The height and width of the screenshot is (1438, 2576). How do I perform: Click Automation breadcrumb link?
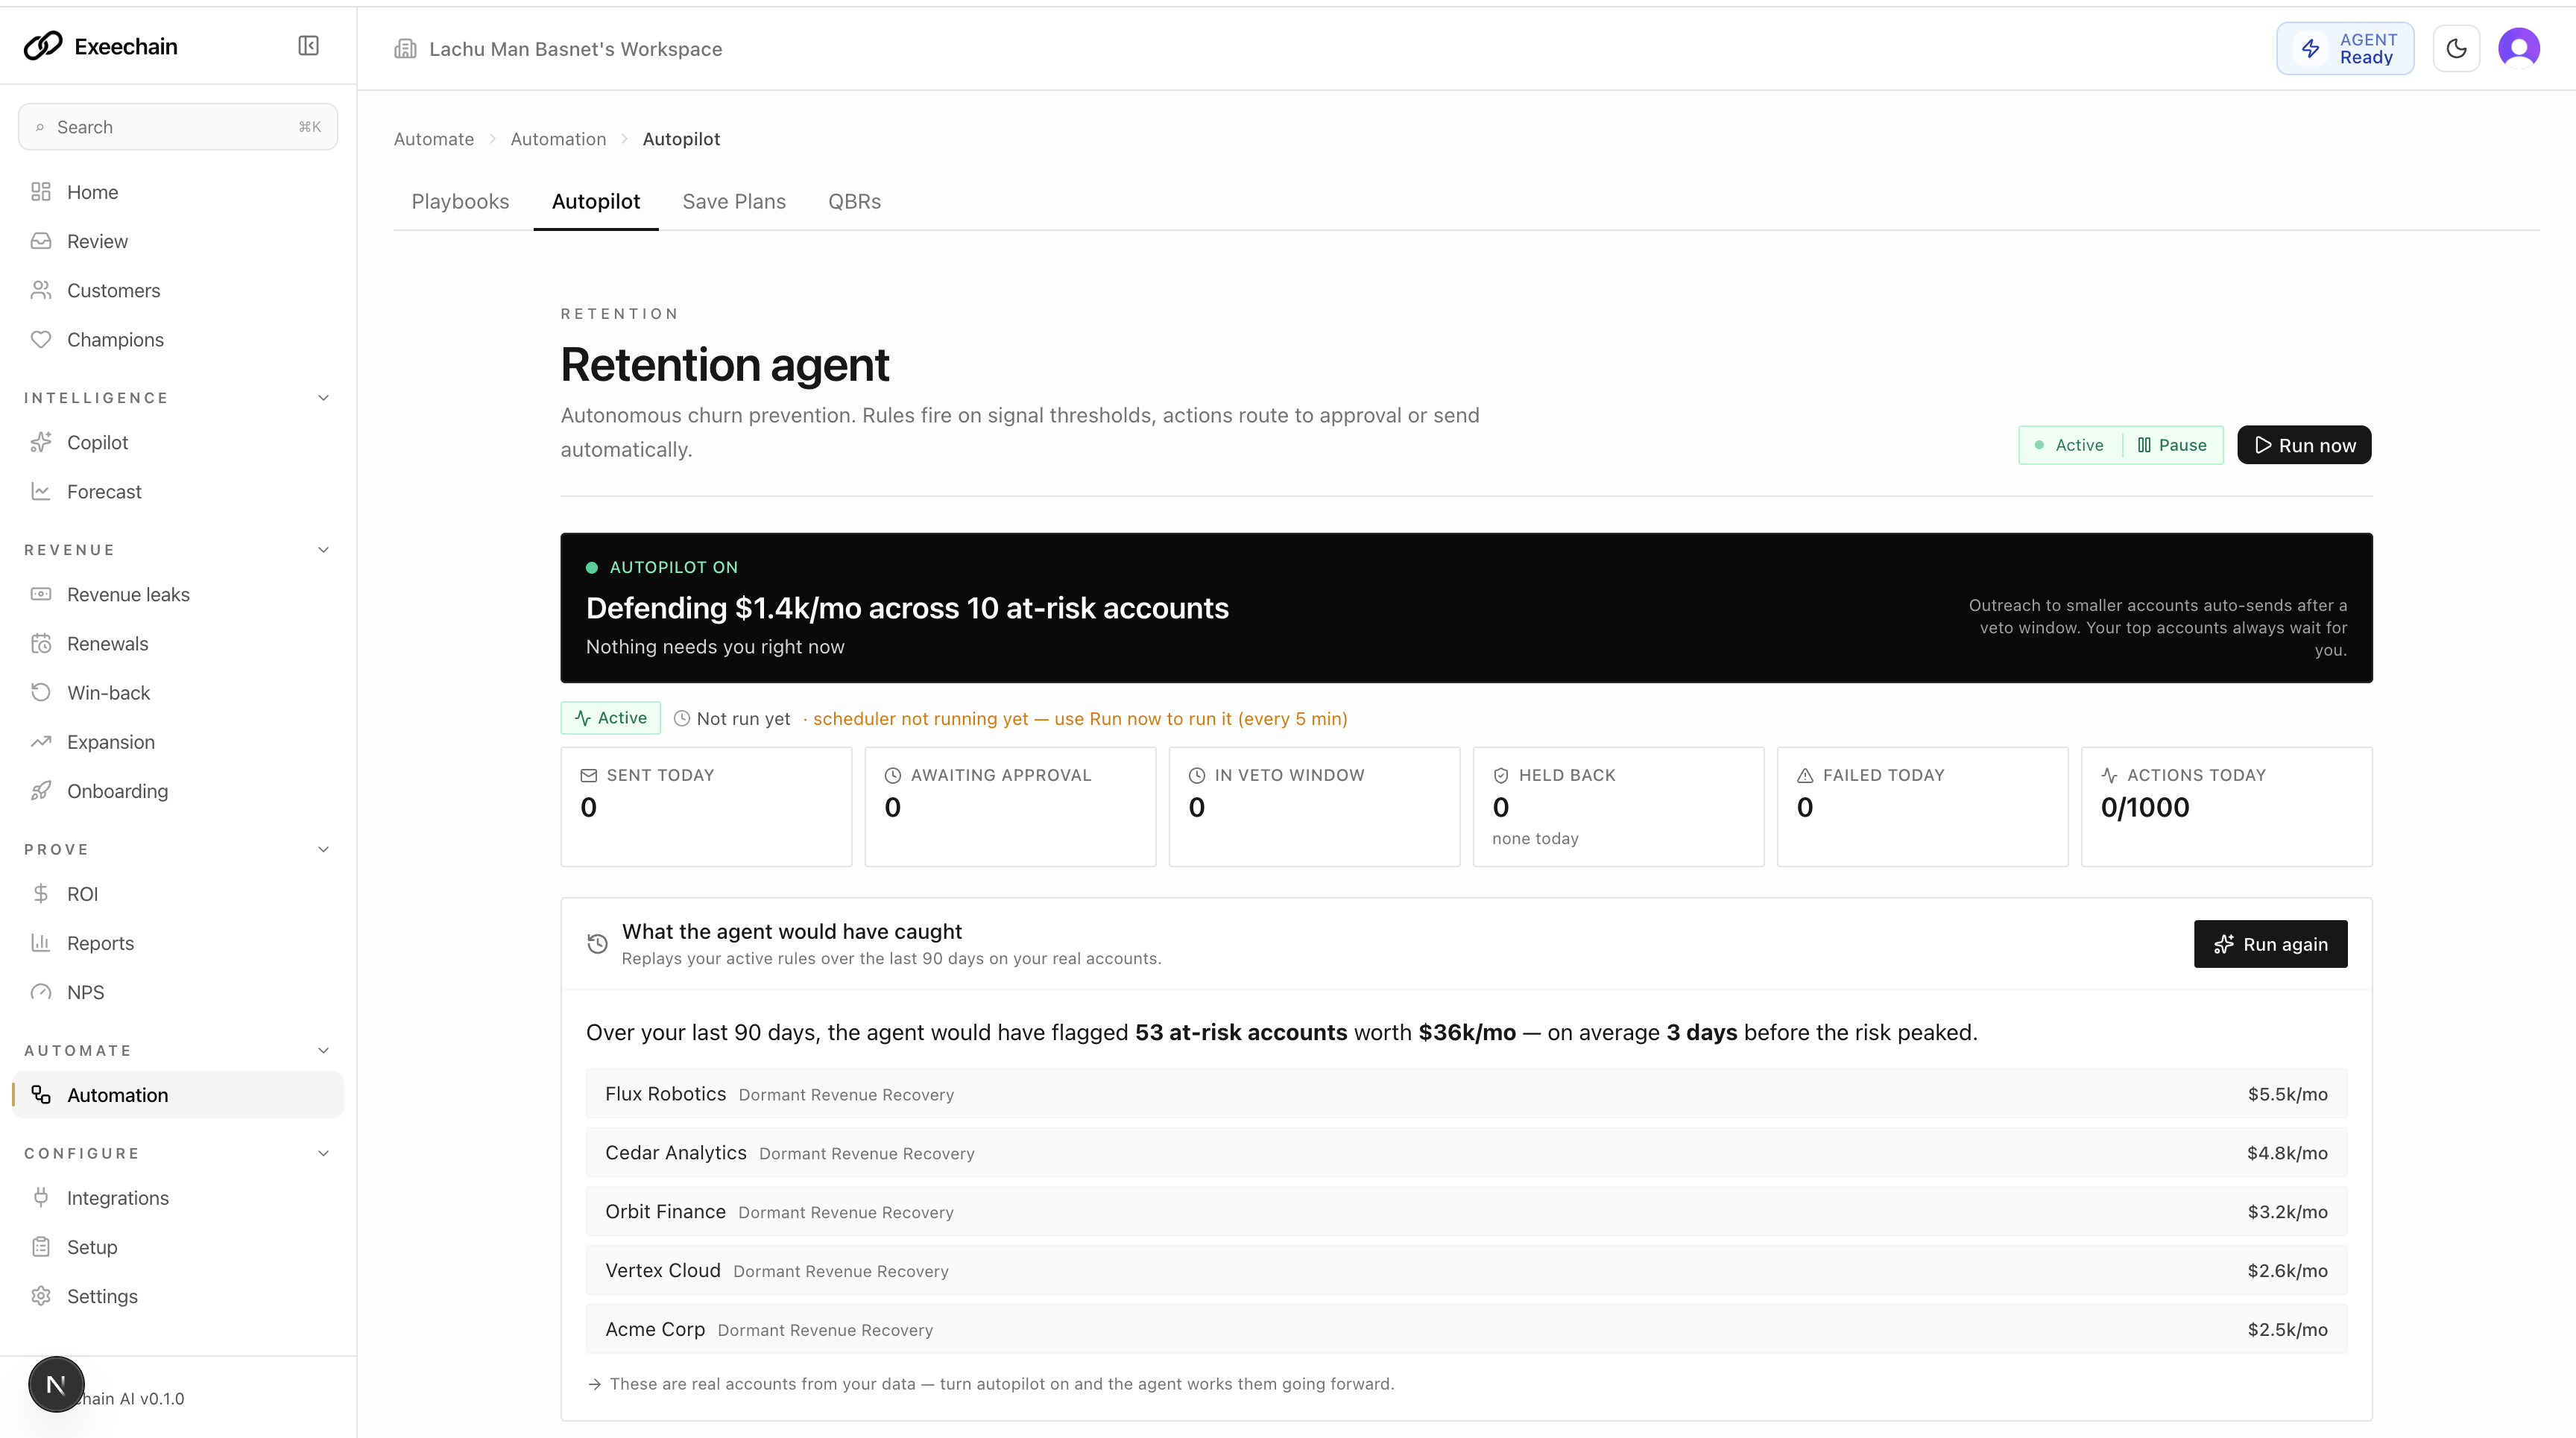click(558, 139)
